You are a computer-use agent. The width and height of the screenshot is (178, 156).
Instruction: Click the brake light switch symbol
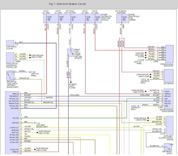click(71, 53)
